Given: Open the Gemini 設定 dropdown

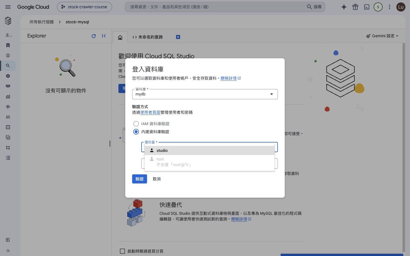Looking at the screenshot, I should tap(382, 36).
